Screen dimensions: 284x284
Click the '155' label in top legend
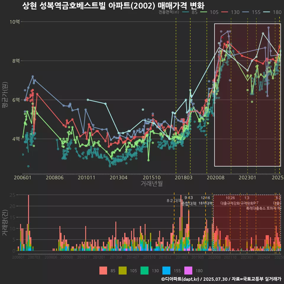click(256, 12)
